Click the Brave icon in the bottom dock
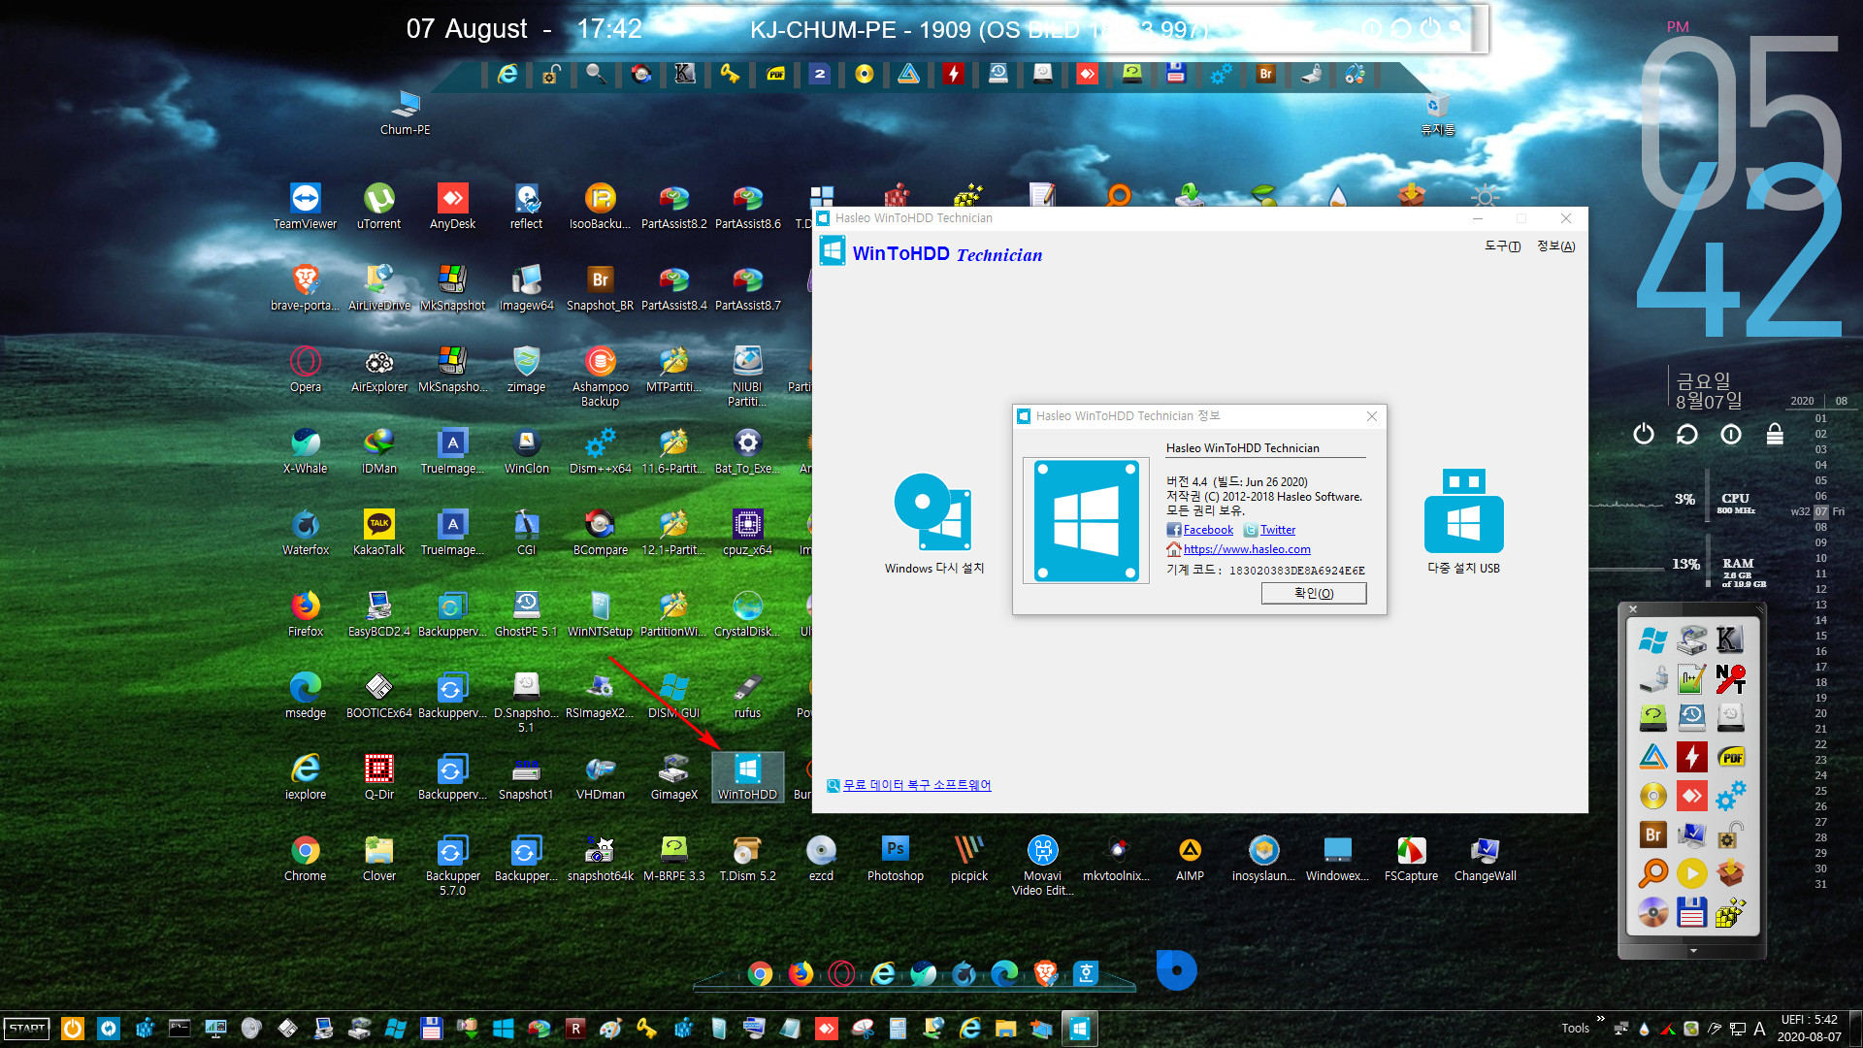1863x1048 pixels. [1045, 973]
